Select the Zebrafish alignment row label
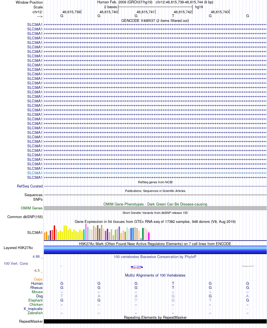The height and width of the screenshot is (328, 267). point(35,313)
